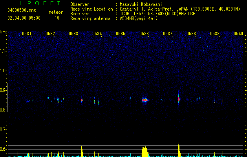Click the 1.1 kHz axis label
Image resolution: width=247 pixels, height=157 pixels.
[x=3, y=51]
